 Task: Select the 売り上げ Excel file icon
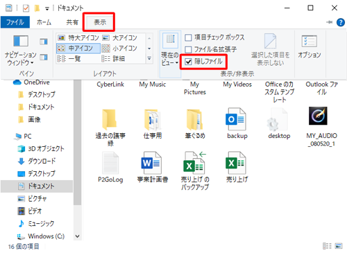pyautogui.click(x=235, y=163)
